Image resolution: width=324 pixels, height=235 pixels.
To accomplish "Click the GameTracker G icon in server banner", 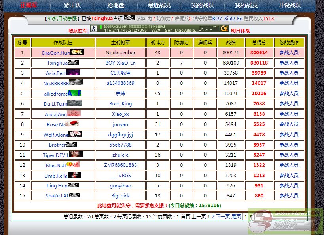I will tap(224, 29).
